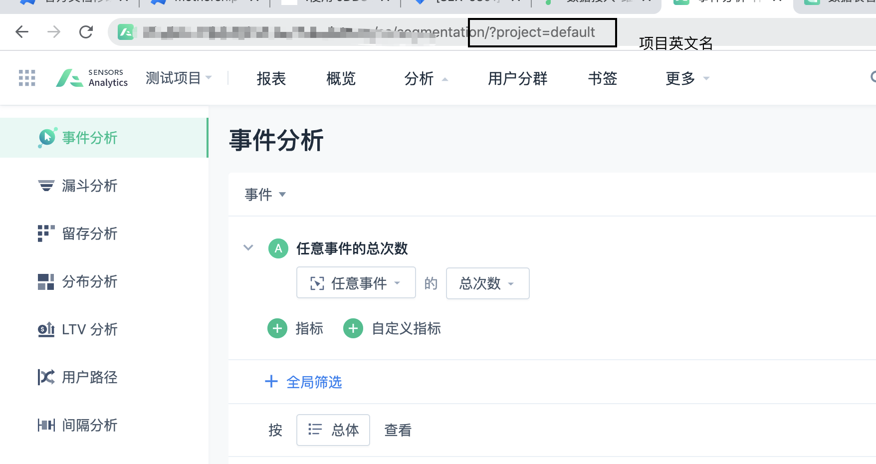The width and height of the screenshot is (876, 464).
Task: Select the 间隔分析 sidebar icon
Action: [46, 425]
